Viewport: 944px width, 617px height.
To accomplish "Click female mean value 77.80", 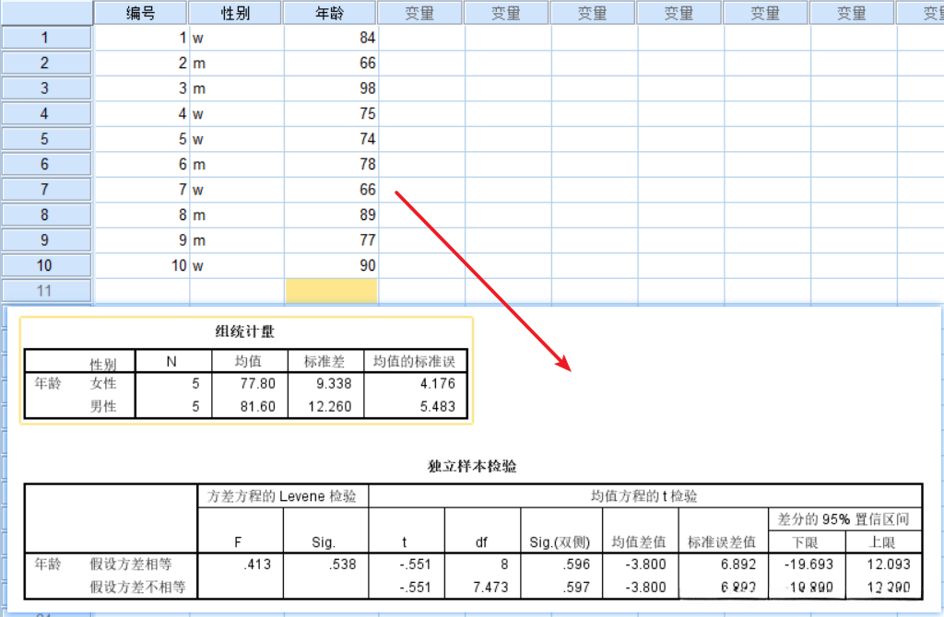I will tap(258, 384).
